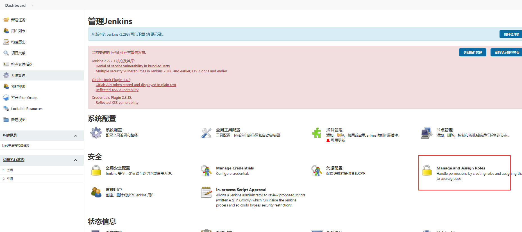Open Lockable Resources menu entry
Image resolution: width=522 pixels, height=232 pixels.
pos(27,109)
